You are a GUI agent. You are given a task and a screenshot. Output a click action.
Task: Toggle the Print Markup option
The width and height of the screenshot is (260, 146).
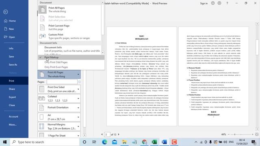[x=71, y=57]
